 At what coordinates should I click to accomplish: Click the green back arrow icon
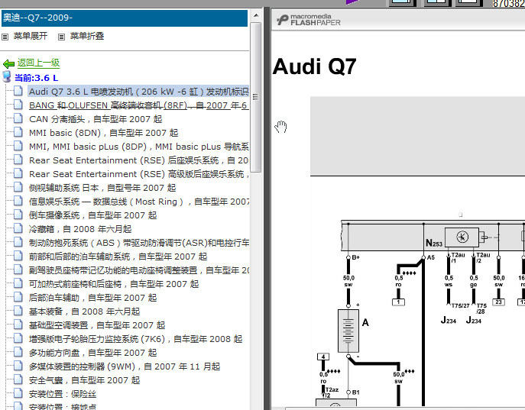[x=8, y=63]
